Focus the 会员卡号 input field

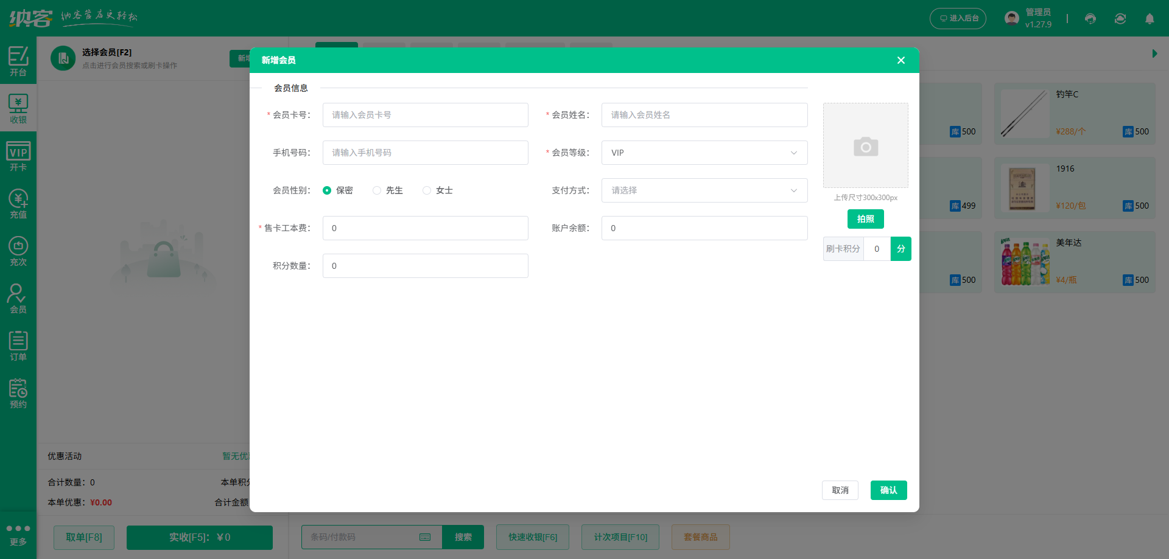pyautogui.click(x=425, y=115)
